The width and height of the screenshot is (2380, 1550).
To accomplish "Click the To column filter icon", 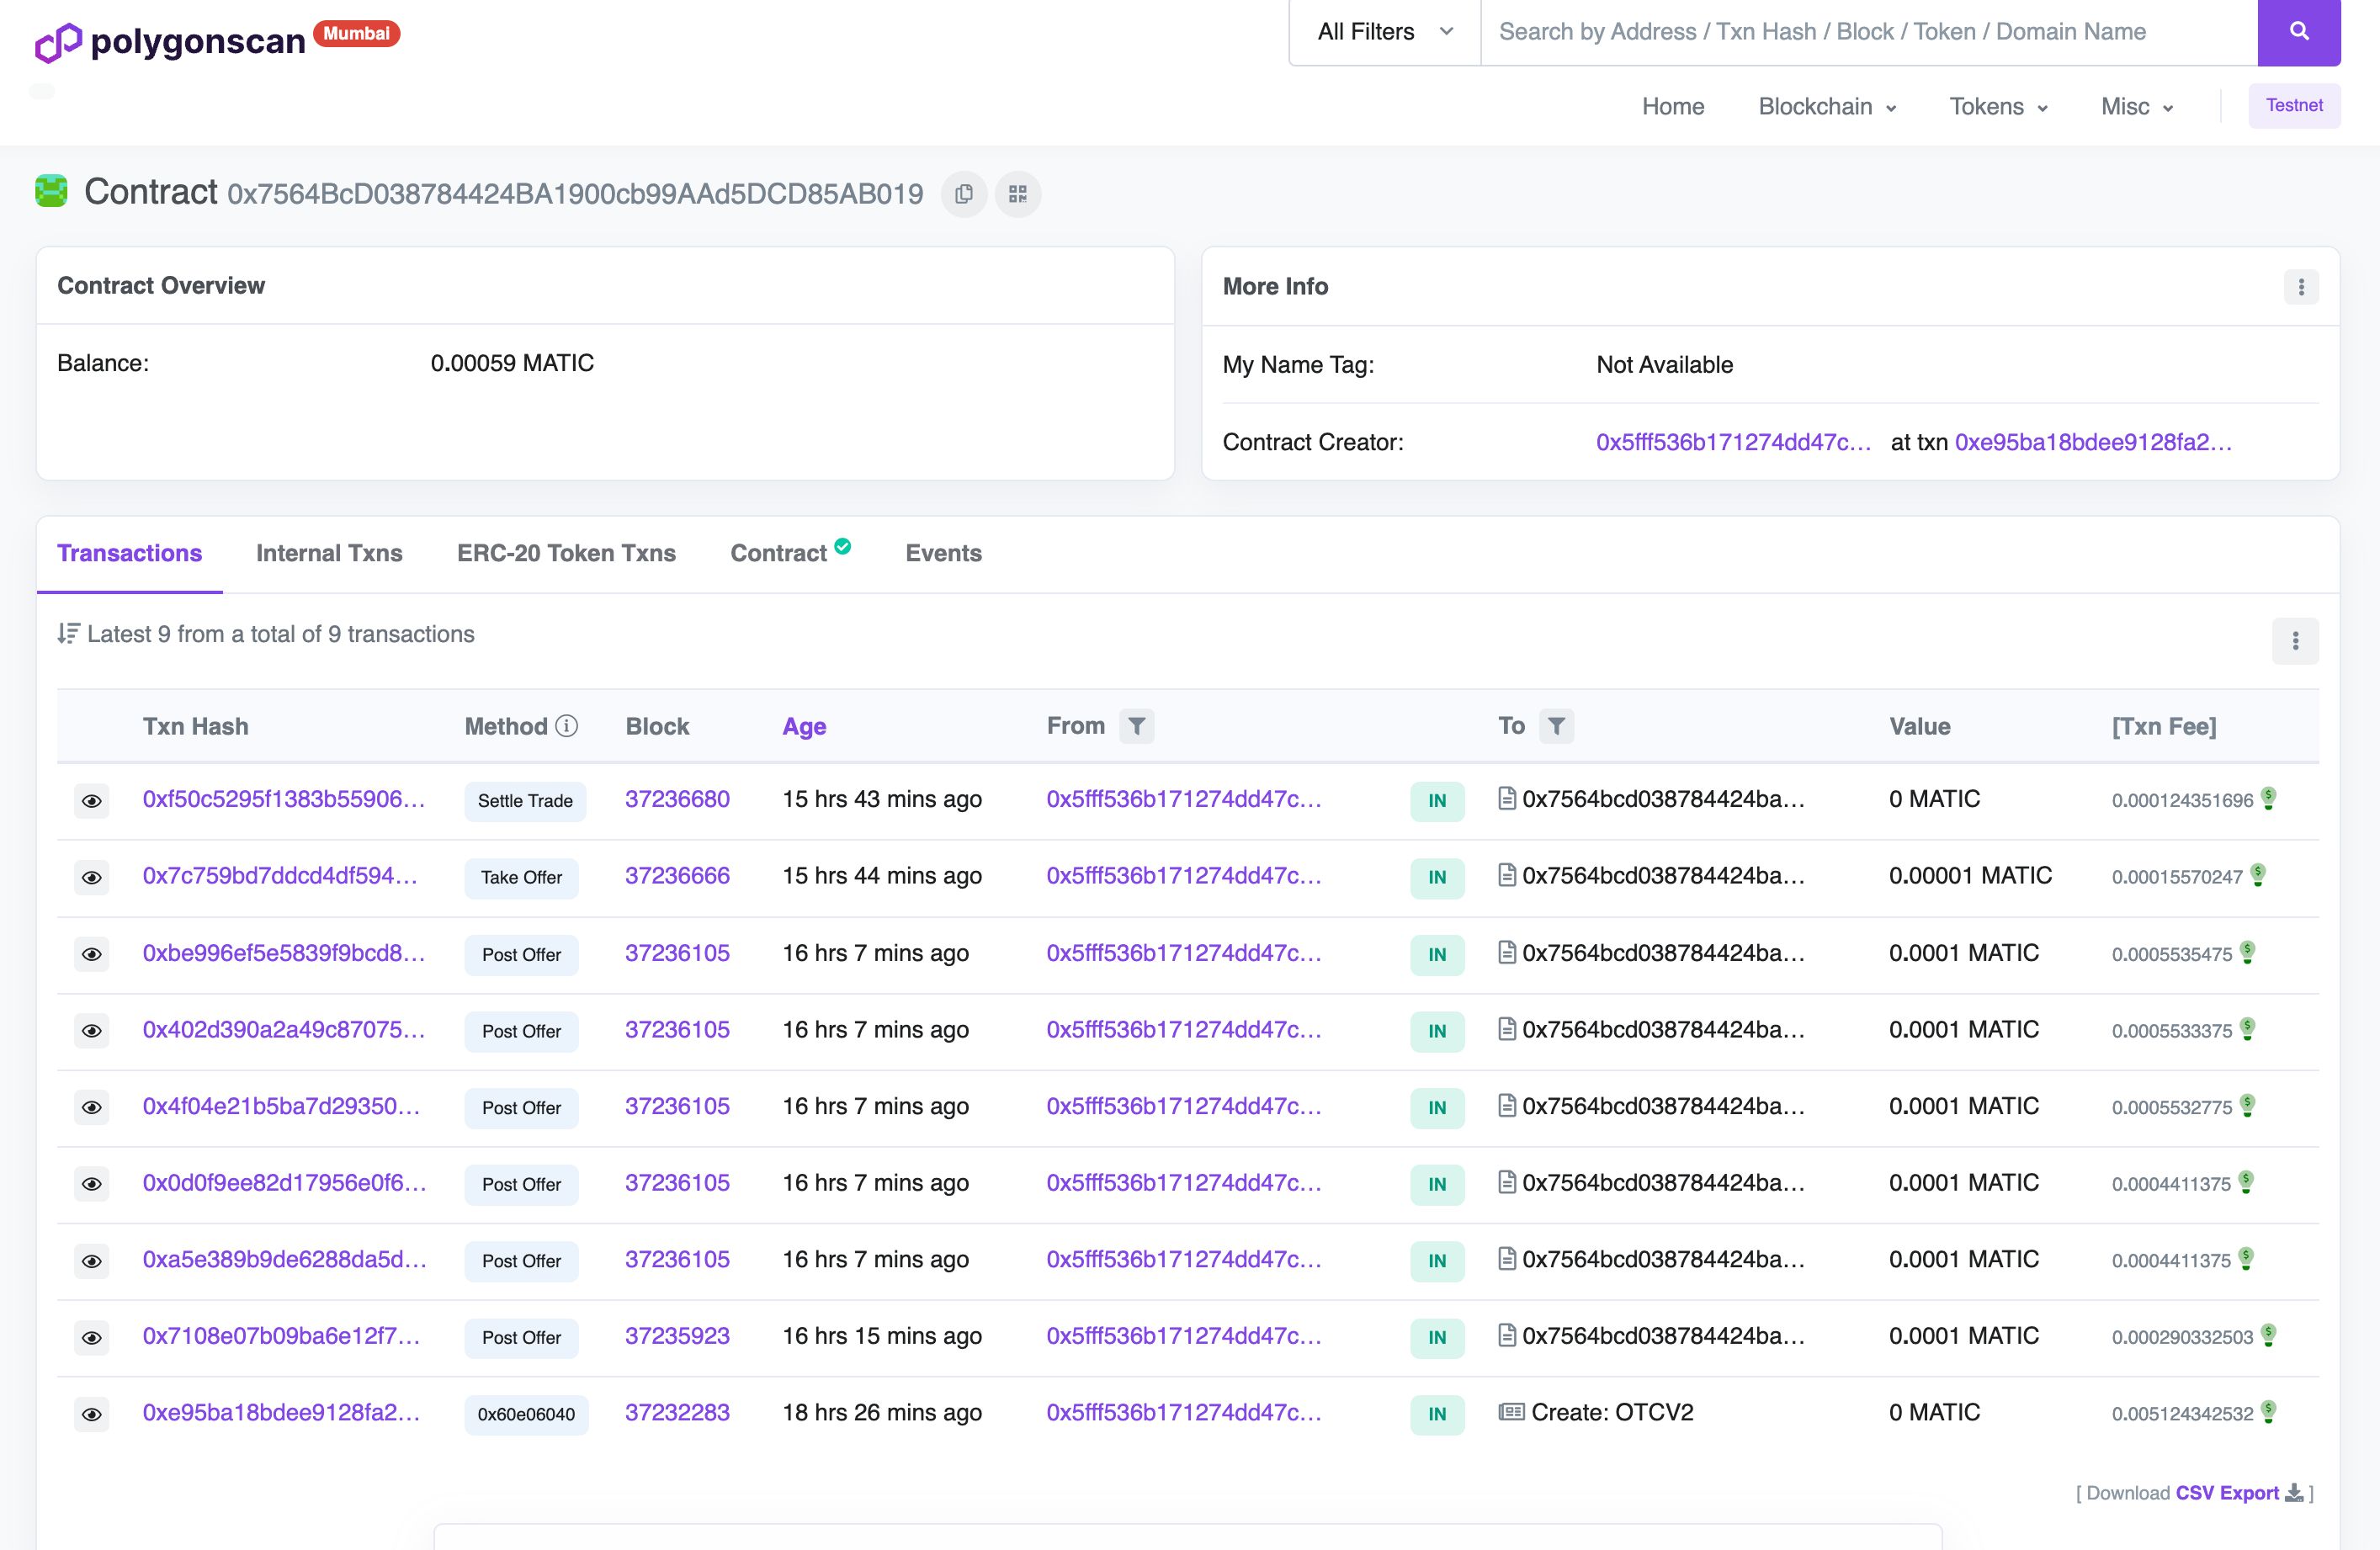I will click(1556, 726).
